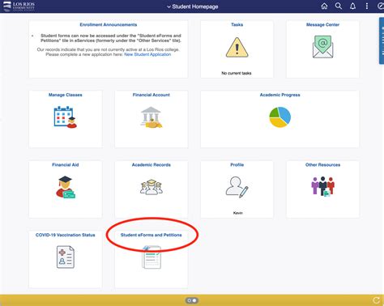The height and width of the screenshot is (306, 384).
Task: Click the Enrollment Announcements heading
Action: 109,24
